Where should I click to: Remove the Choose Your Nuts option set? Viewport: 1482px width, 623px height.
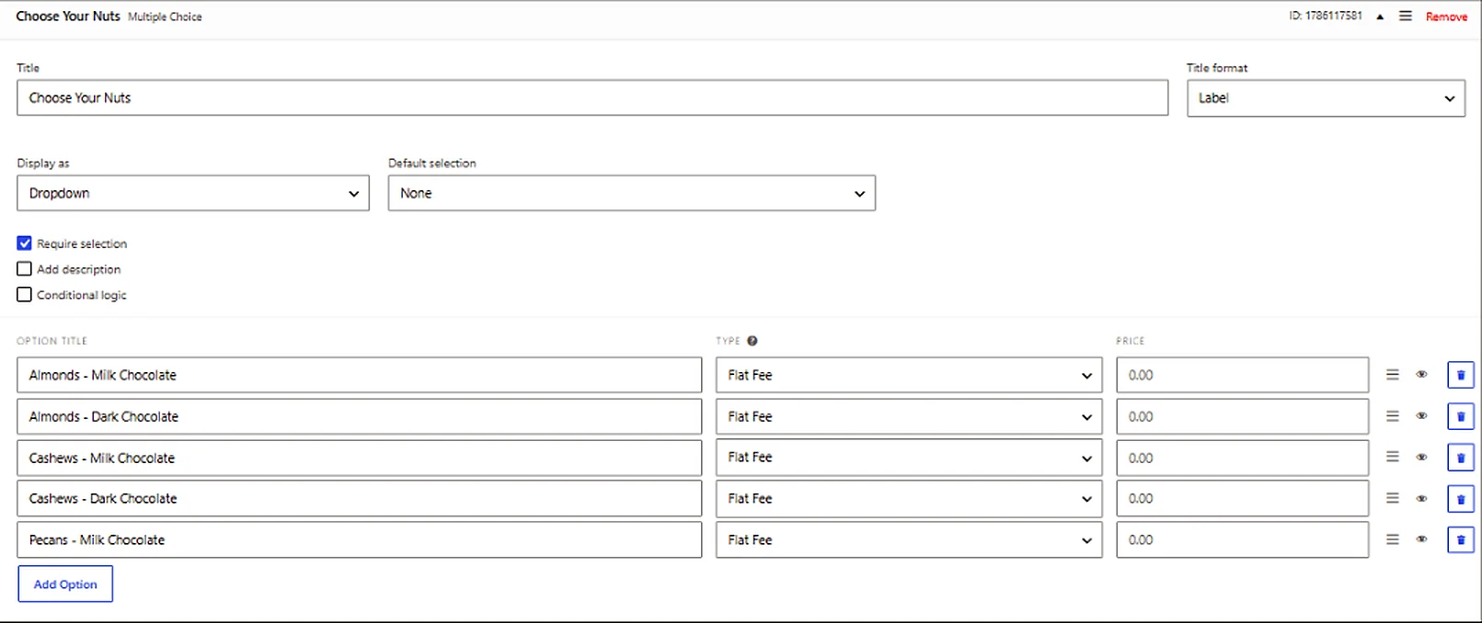1446,17
